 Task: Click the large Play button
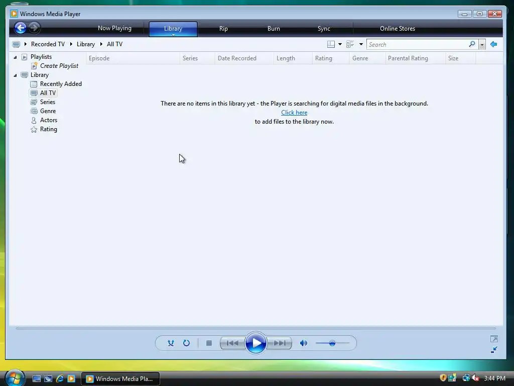(255, 343)
